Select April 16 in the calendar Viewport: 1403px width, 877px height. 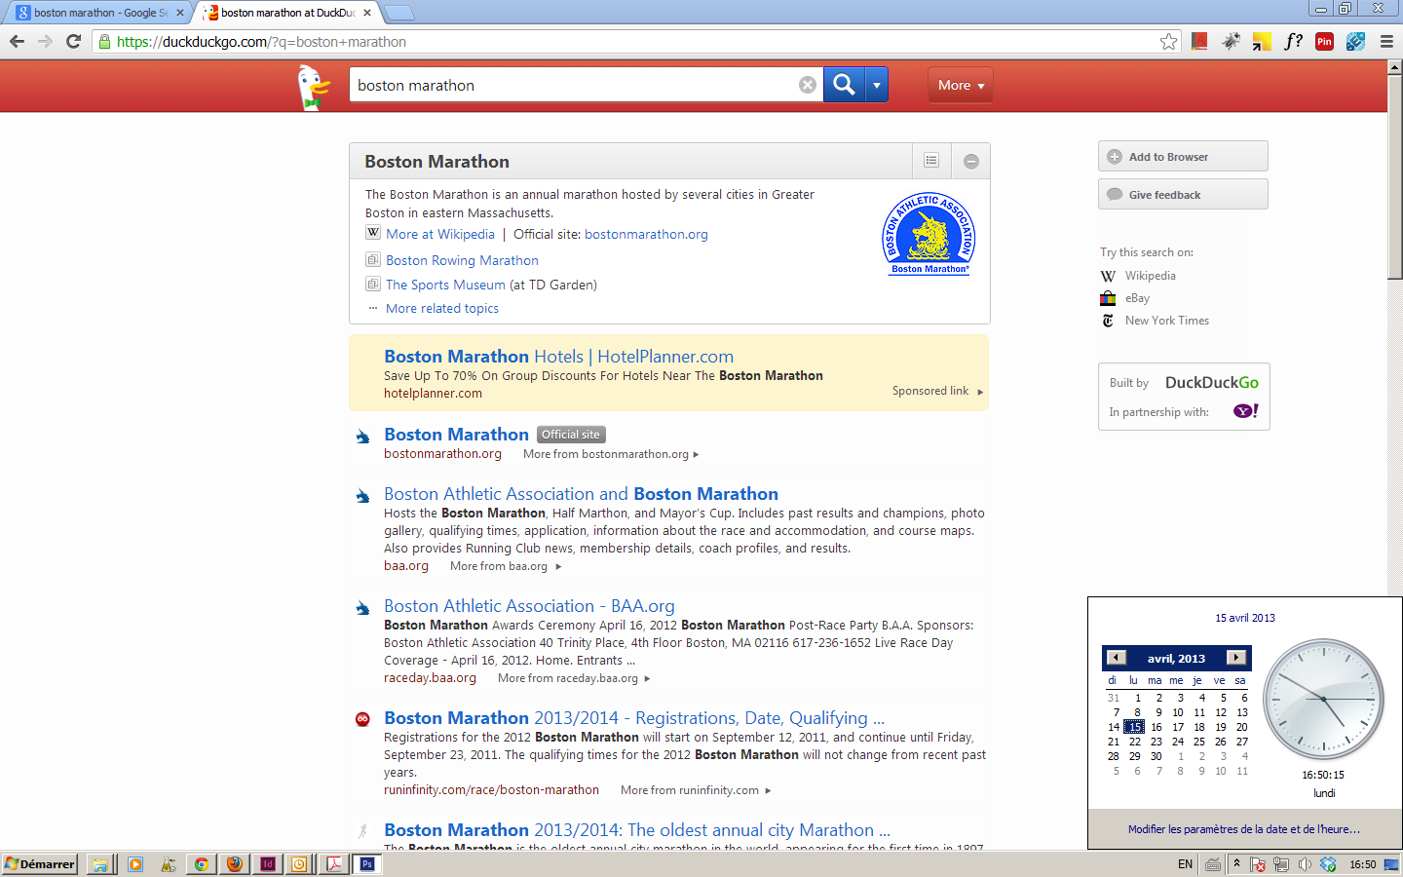tap(1157, 727)
